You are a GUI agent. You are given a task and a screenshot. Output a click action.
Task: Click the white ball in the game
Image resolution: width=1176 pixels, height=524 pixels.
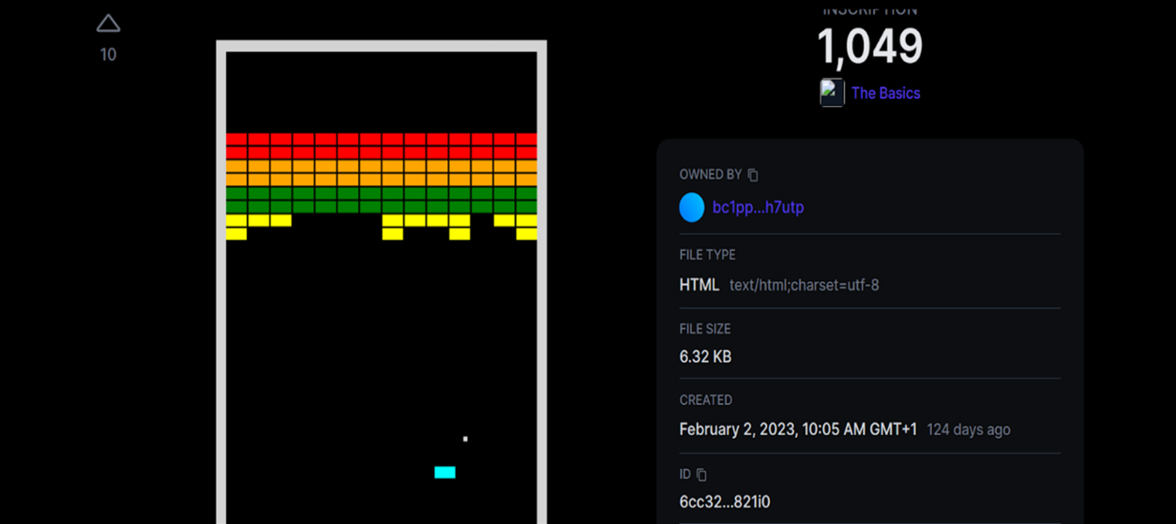[465, 439]
